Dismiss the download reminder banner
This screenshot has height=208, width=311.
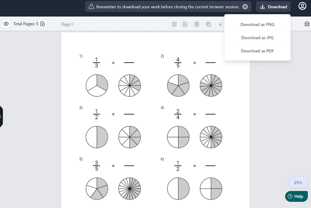(x=245, y=6)
